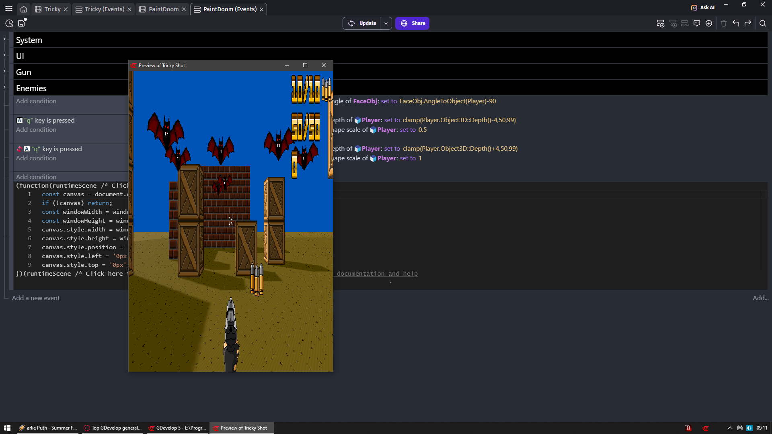This screenshot has height=434, width=772.
Task: Expand the System events group
Action: [x=5, y=39]
